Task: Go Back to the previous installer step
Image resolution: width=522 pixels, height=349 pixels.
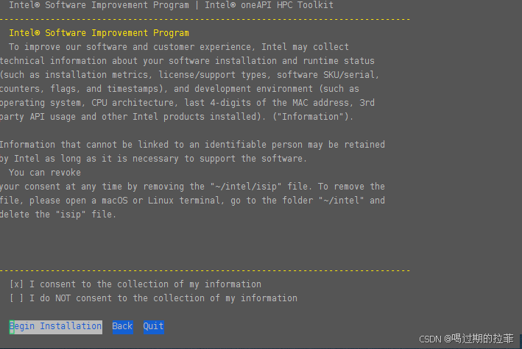Action: pos(122,326)
